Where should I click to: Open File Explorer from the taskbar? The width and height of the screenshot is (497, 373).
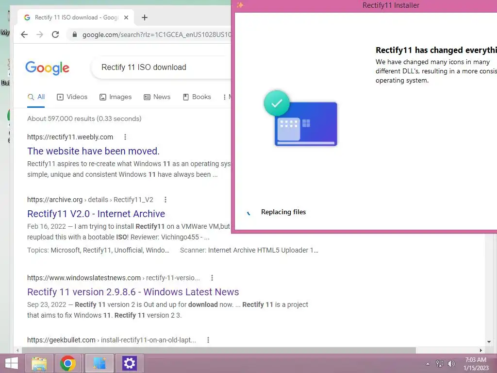tap(39, 363)
